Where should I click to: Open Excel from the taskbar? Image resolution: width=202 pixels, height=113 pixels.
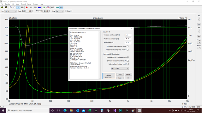tap(90, 110)
